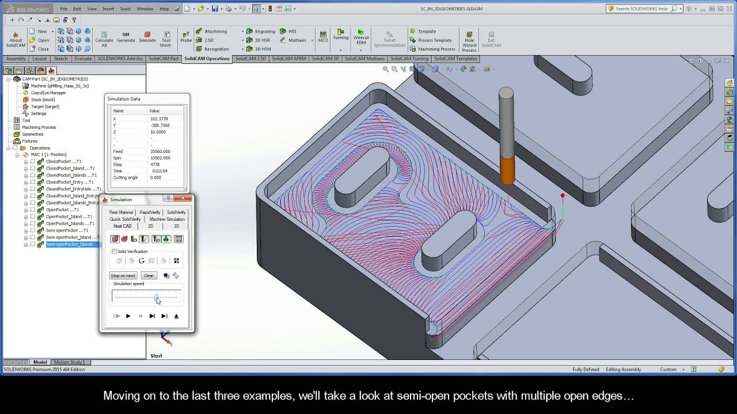Click the Clear button
This screenshot has width=737, height=414.
[149, 275]
